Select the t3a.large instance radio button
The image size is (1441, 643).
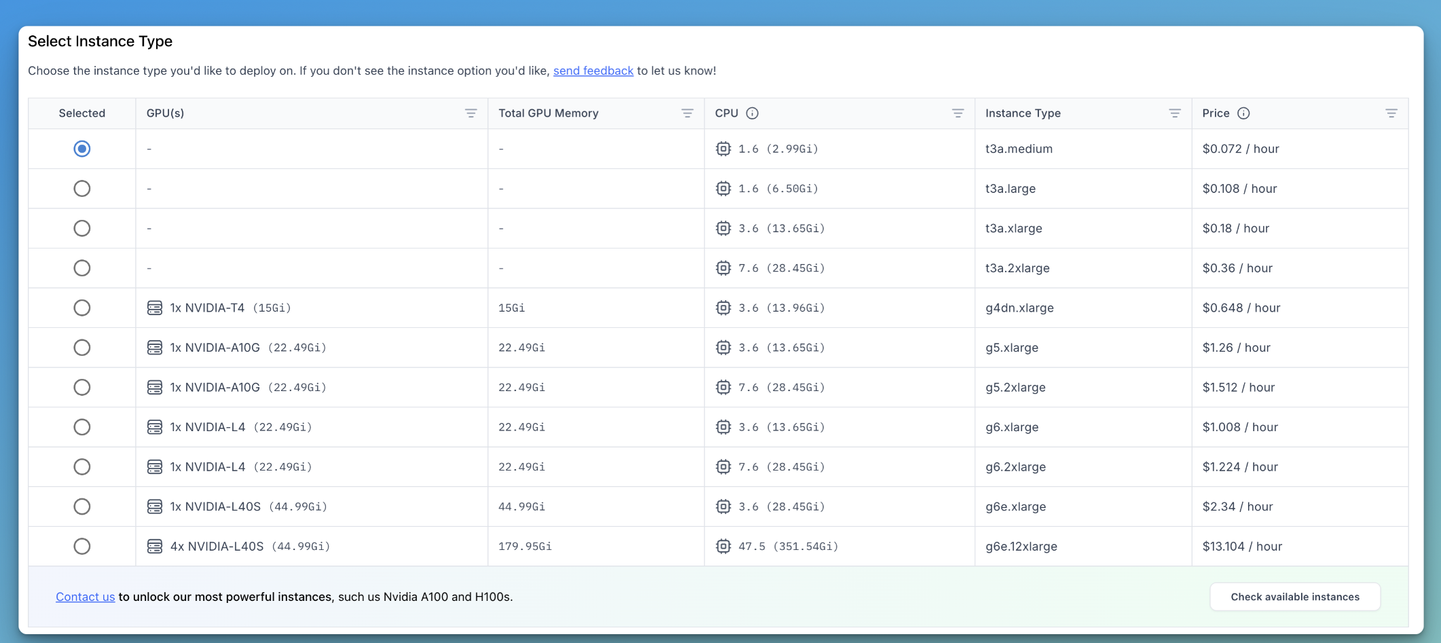(x=82, y=189)
